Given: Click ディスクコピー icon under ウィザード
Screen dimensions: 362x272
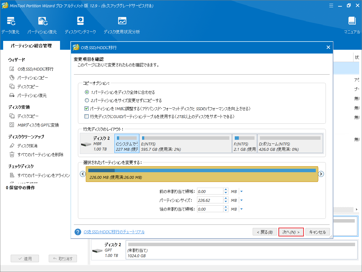Looking at the screenshot, I should pyautogui.click(x=12, y=86).
